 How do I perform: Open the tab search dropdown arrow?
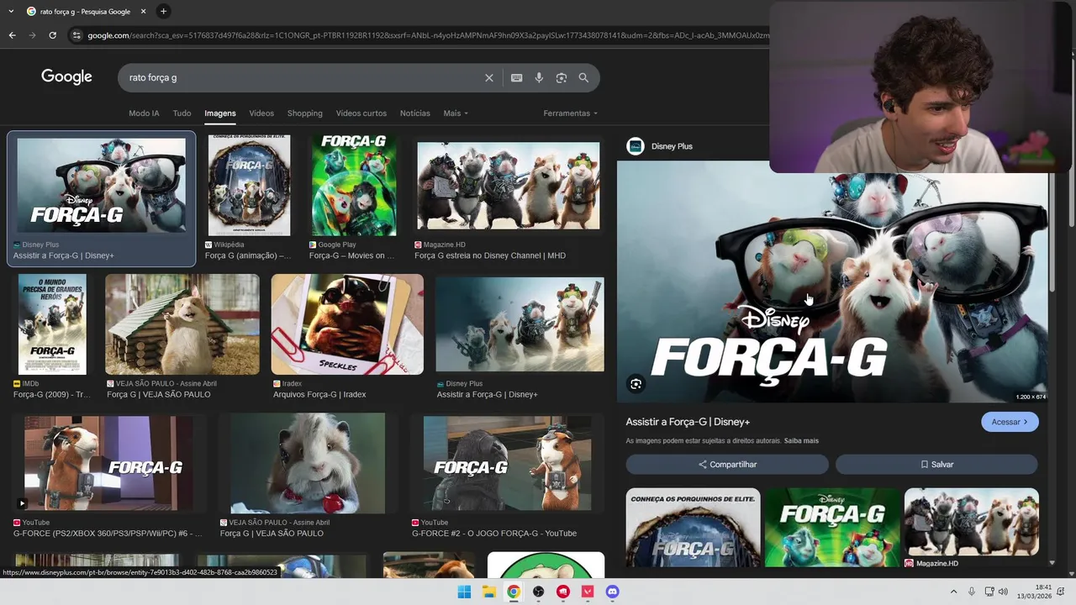pos(10,12)
